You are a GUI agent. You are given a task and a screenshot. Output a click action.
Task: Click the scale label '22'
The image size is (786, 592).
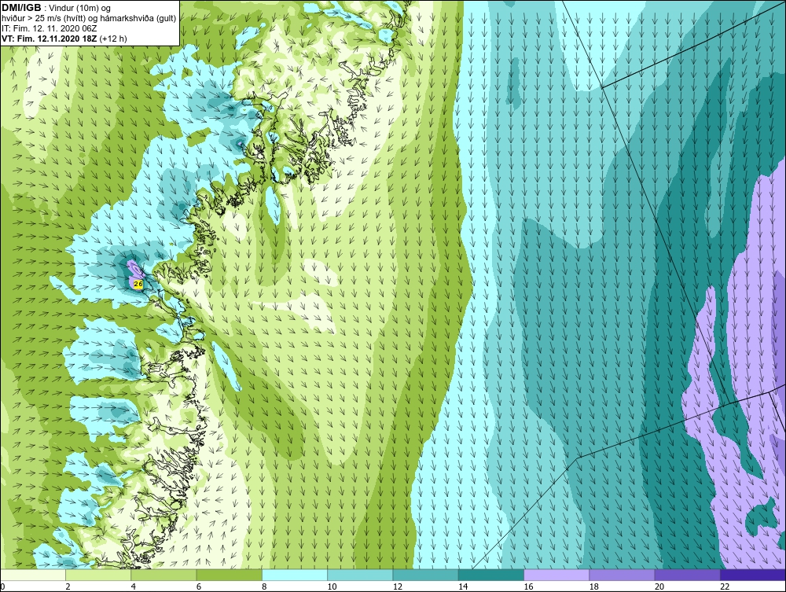pyautogui.click(x=725, y=587)
